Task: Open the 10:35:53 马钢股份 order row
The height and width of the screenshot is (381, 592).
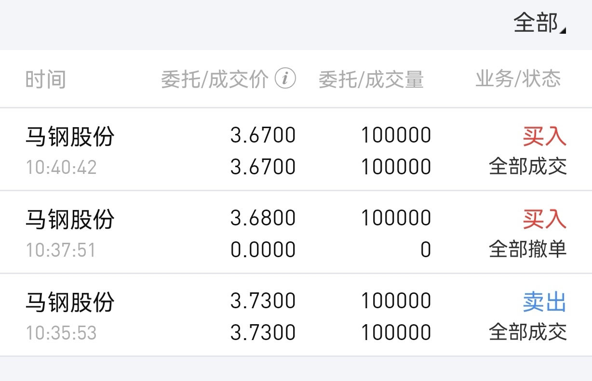Action: point(296,315)
